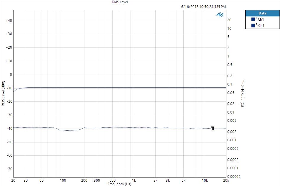
Task: Click the +40 left axis value
Action: point(9,21)
